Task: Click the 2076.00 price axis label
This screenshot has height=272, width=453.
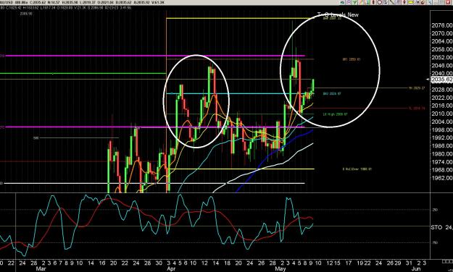Action: coord(442,25)
